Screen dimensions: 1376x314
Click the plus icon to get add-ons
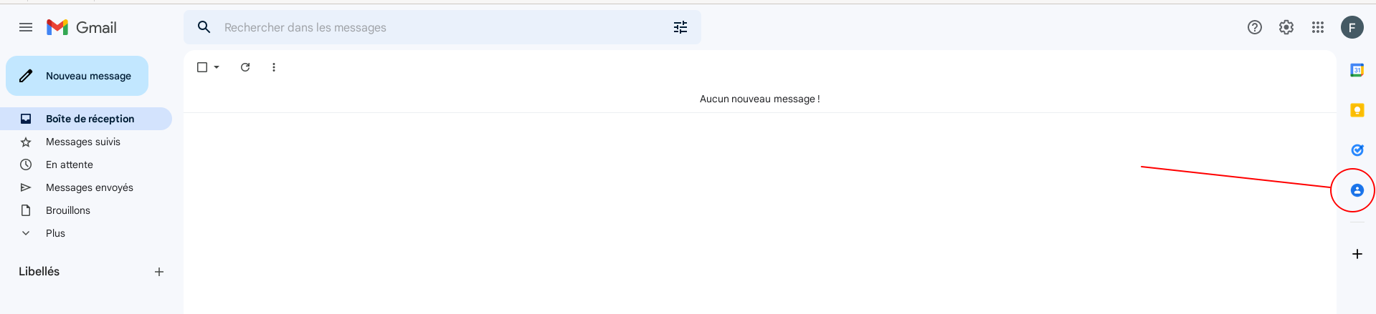coord(1357,254)
